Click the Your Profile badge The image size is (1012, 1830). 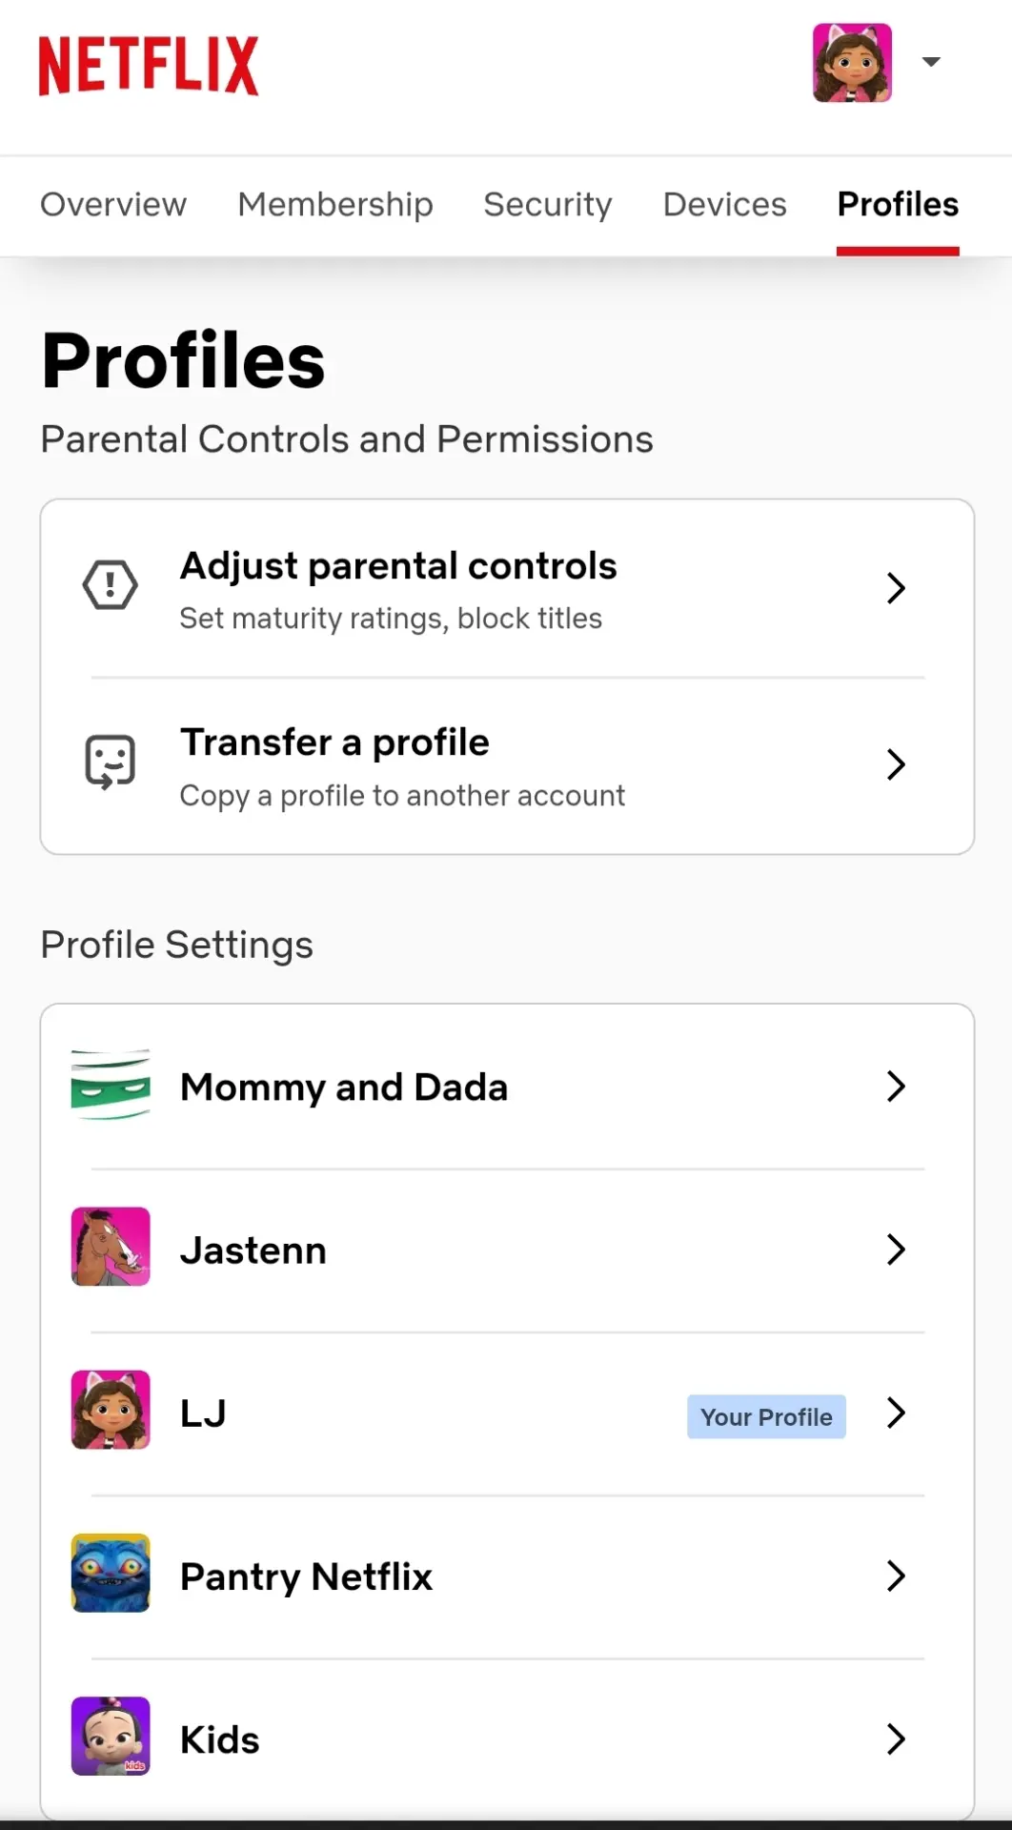(x=766, y=1417)
